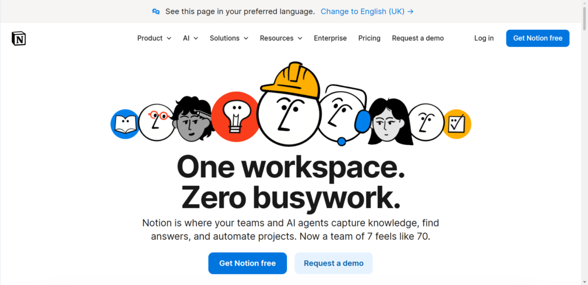Click the woman with long black hair
The width and height of the screenshot is (588, 285).
point(388,122)
